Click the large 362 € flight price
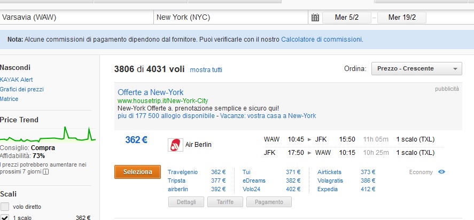 click(x=136, y=140)
